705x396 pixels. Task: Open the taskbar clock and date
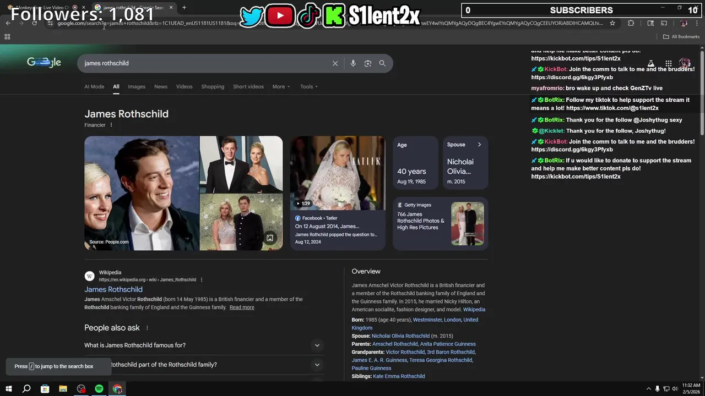(691, 389)
